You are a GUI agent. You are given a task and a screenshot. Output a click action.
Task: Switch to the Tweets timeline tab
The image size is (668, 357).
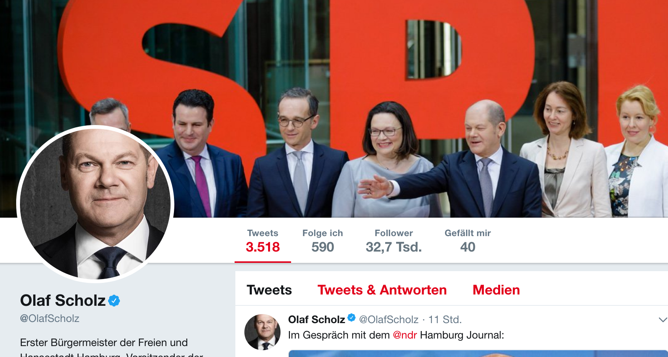tap(269, 290)
